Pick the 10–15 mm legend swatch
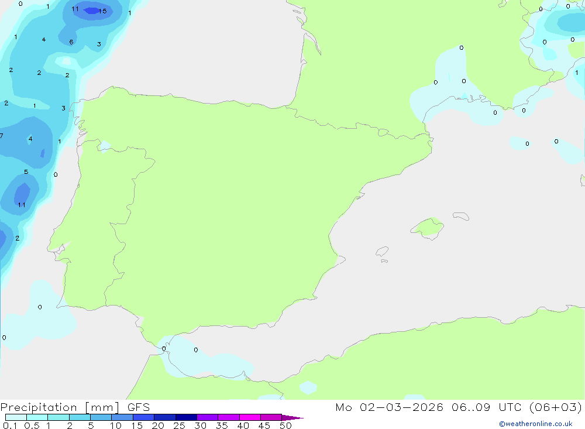The image size is (585, 429). click(x=122, y=417)
